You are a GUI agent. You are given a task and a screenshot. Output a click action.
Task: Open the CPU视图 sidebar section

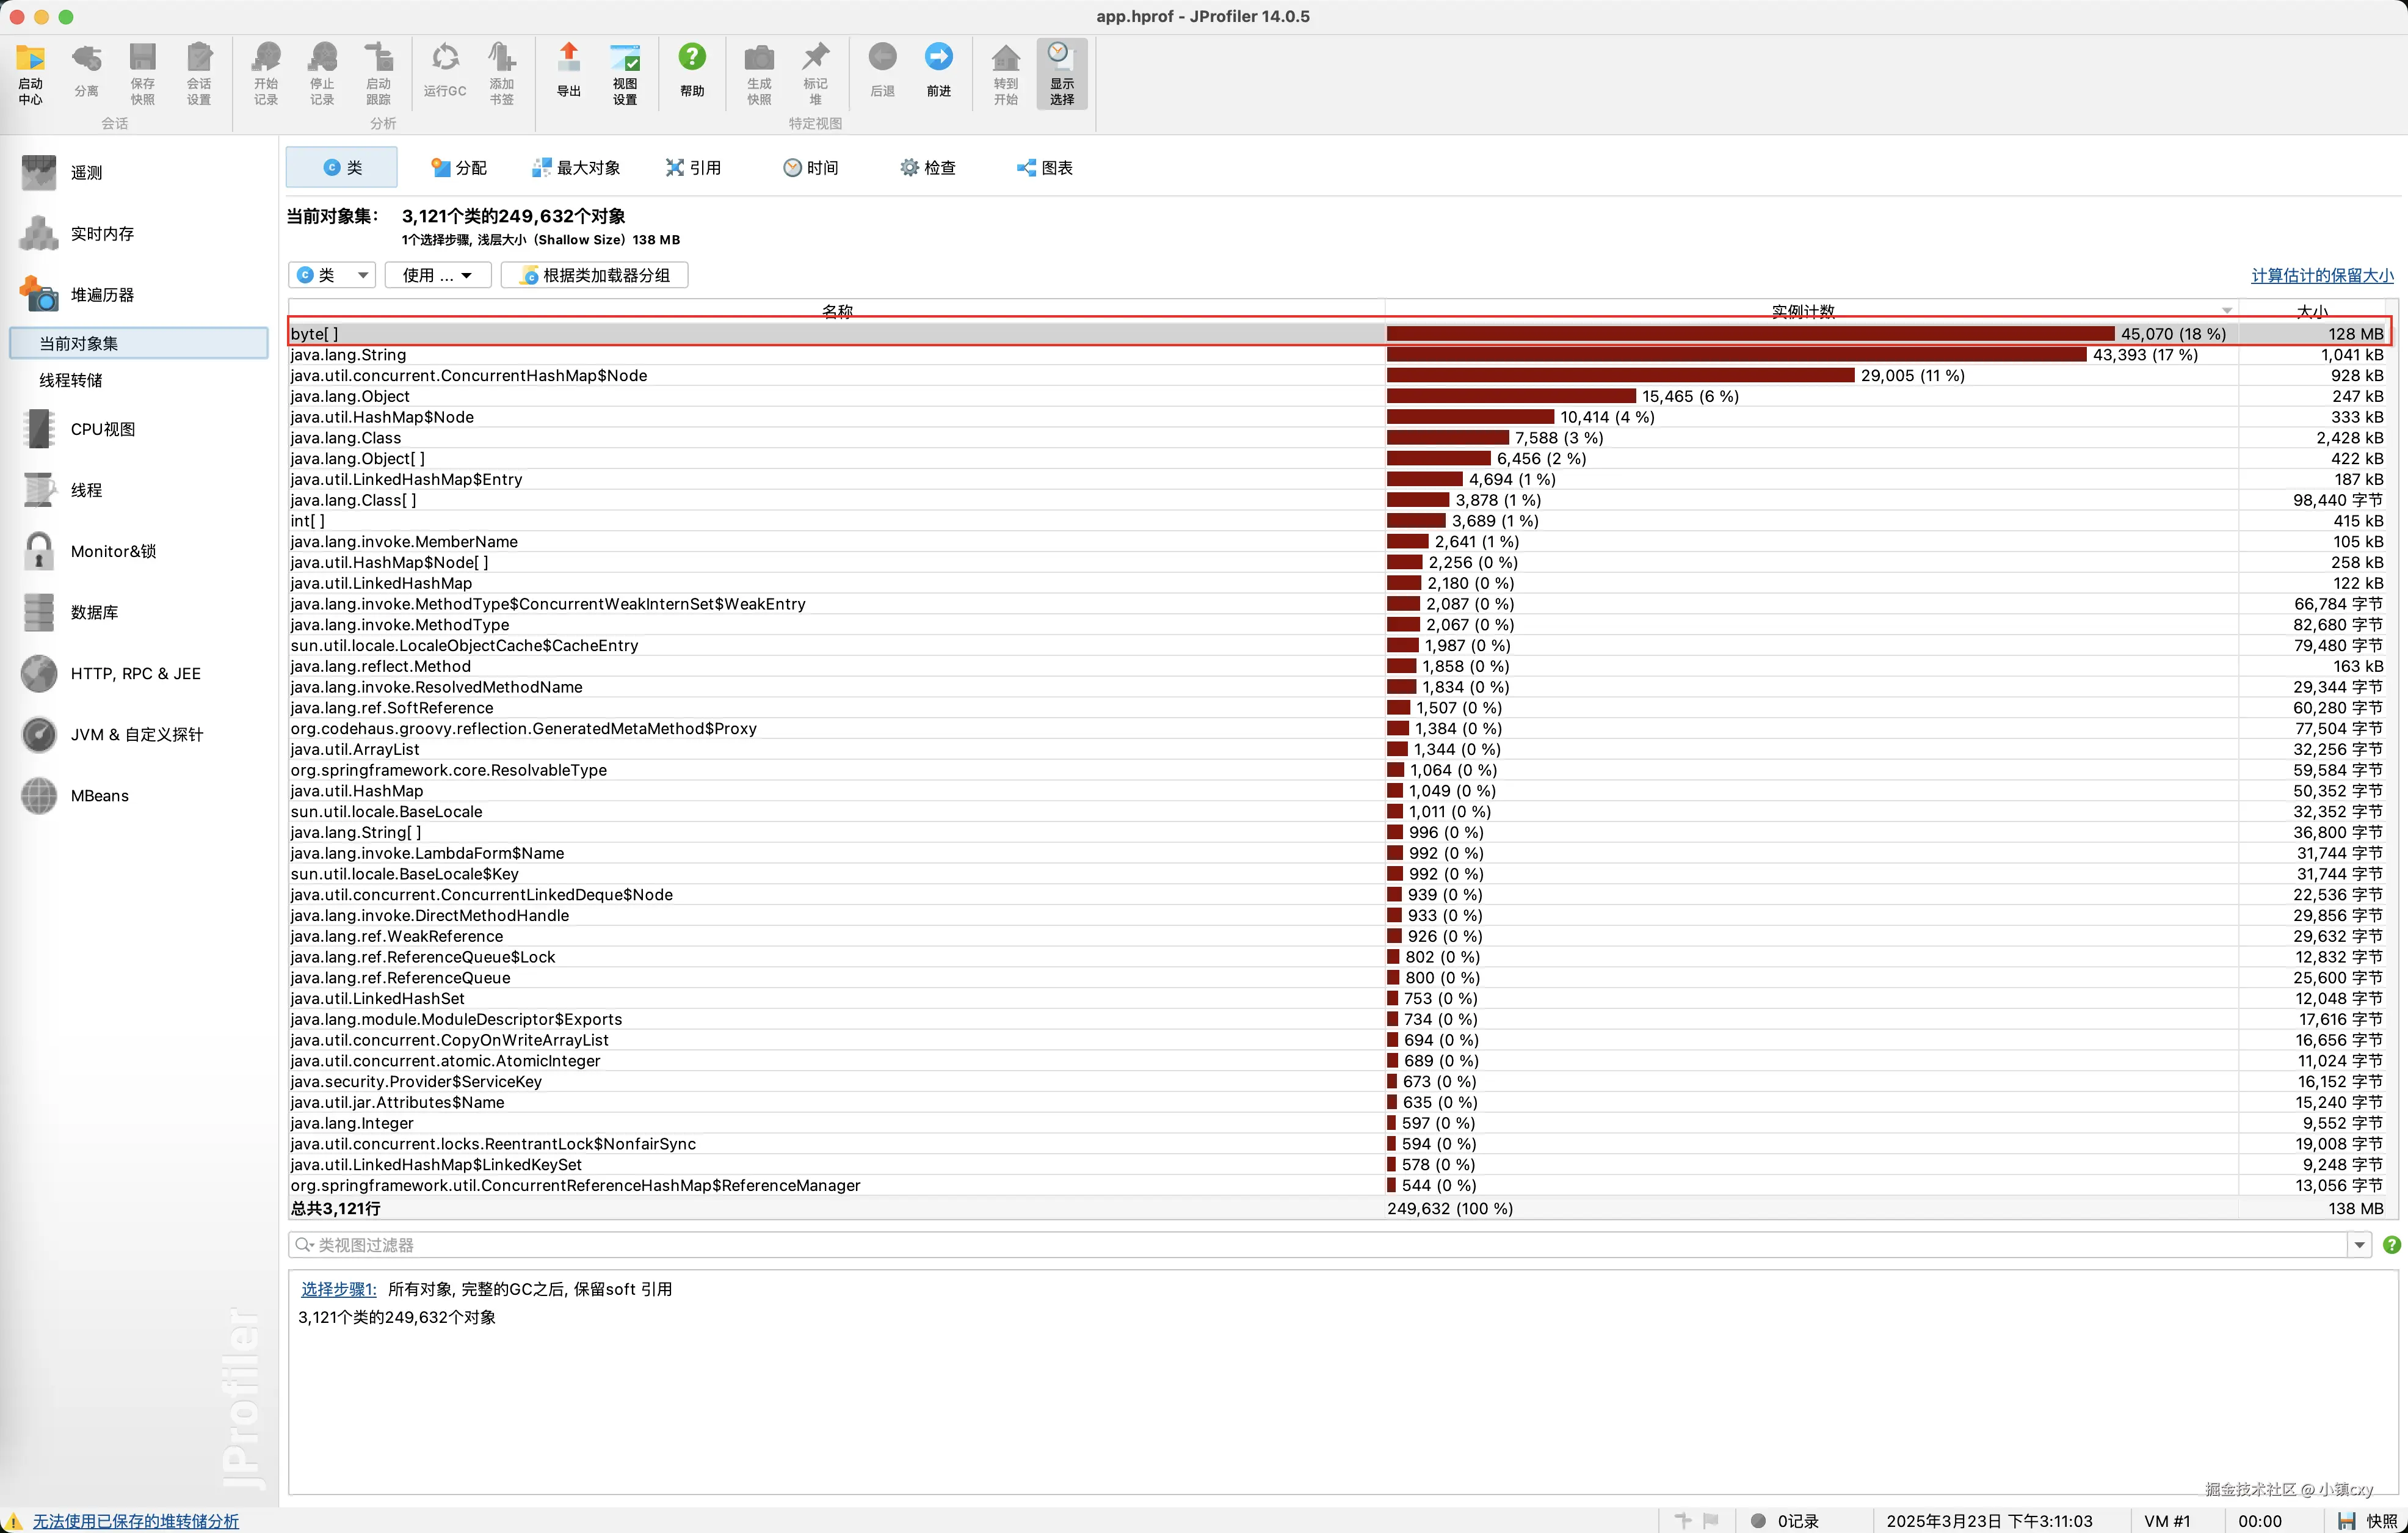pos(102,429)
